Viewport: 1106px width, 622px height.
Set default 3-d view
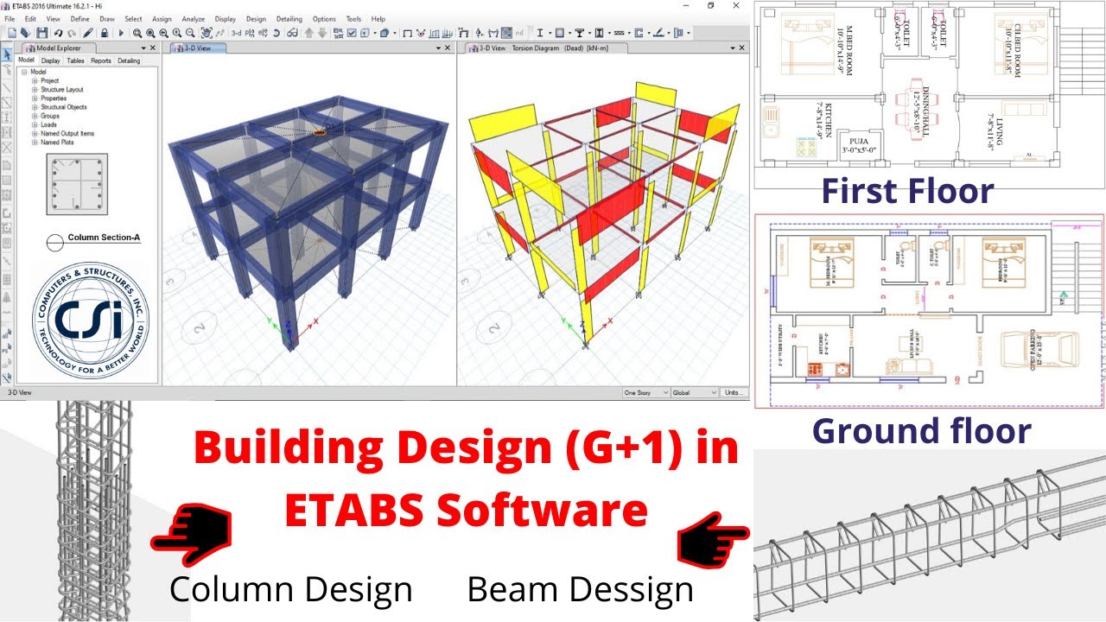(236, 33)
